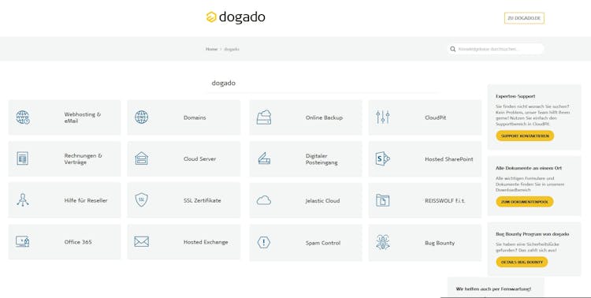Open the REISSWOLF f.i.t. category
The image size is (591, 298).
[425, 200]
